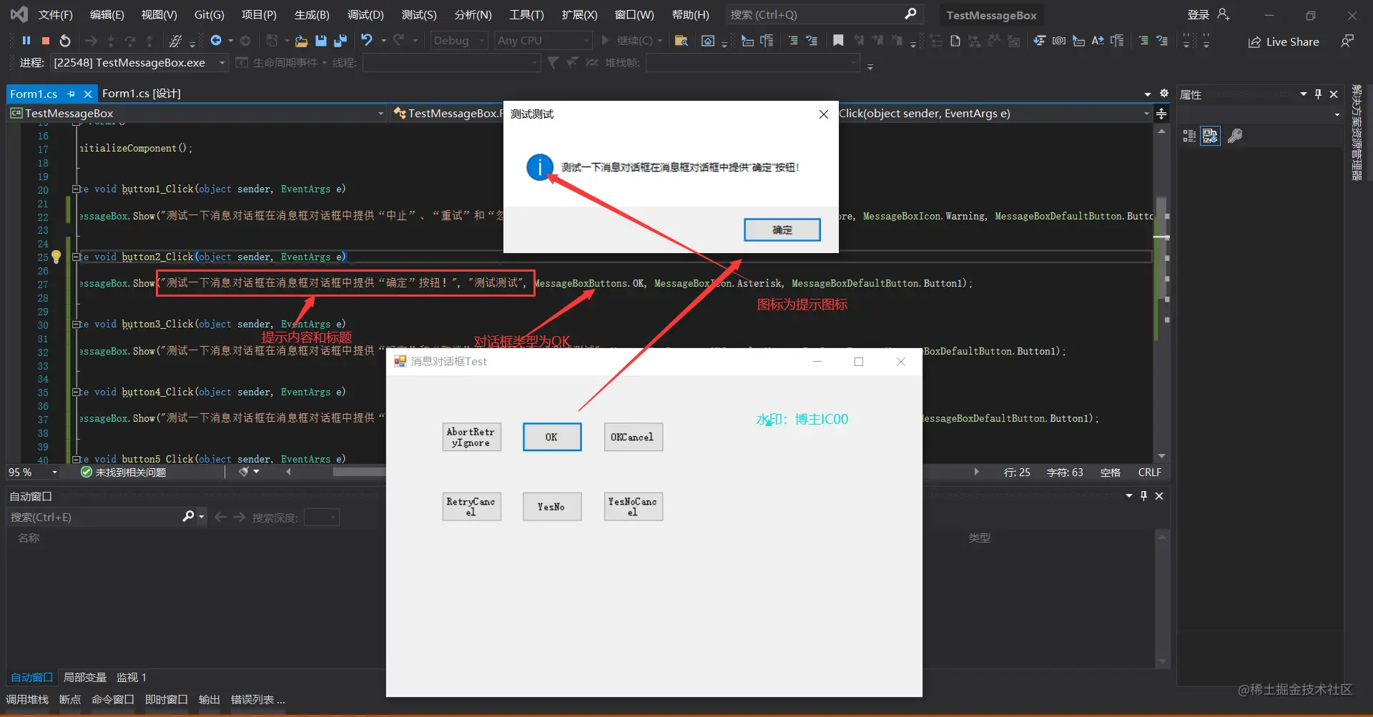Click the 确定 button in message box

[x=782, y=229]
